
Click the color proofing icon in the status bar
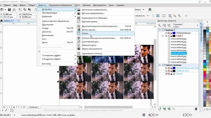[144, 115]
